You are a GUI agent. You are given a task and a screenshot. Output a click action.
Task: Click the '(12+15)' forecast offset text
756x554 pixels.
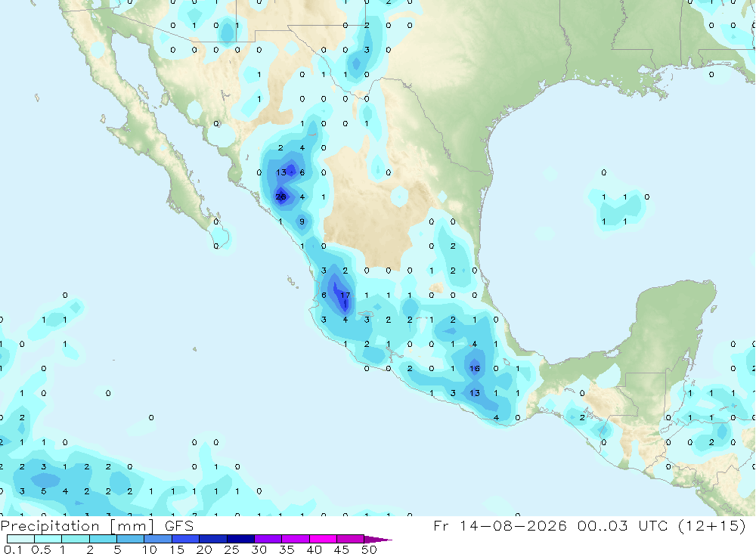(x=711, y=525)
